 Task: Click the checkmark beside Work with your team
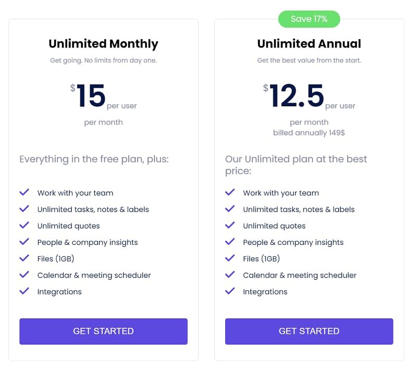[24, 192]
